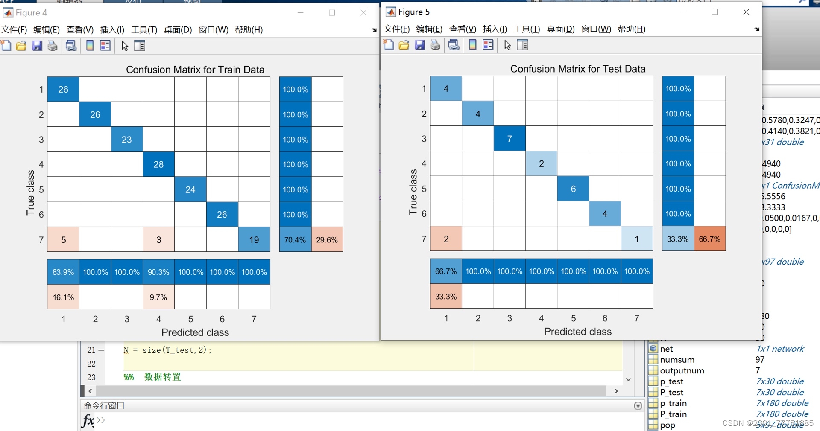
Task: Select Edit Plot arrow in Figure 5
Action: click(x=507, y=45)
